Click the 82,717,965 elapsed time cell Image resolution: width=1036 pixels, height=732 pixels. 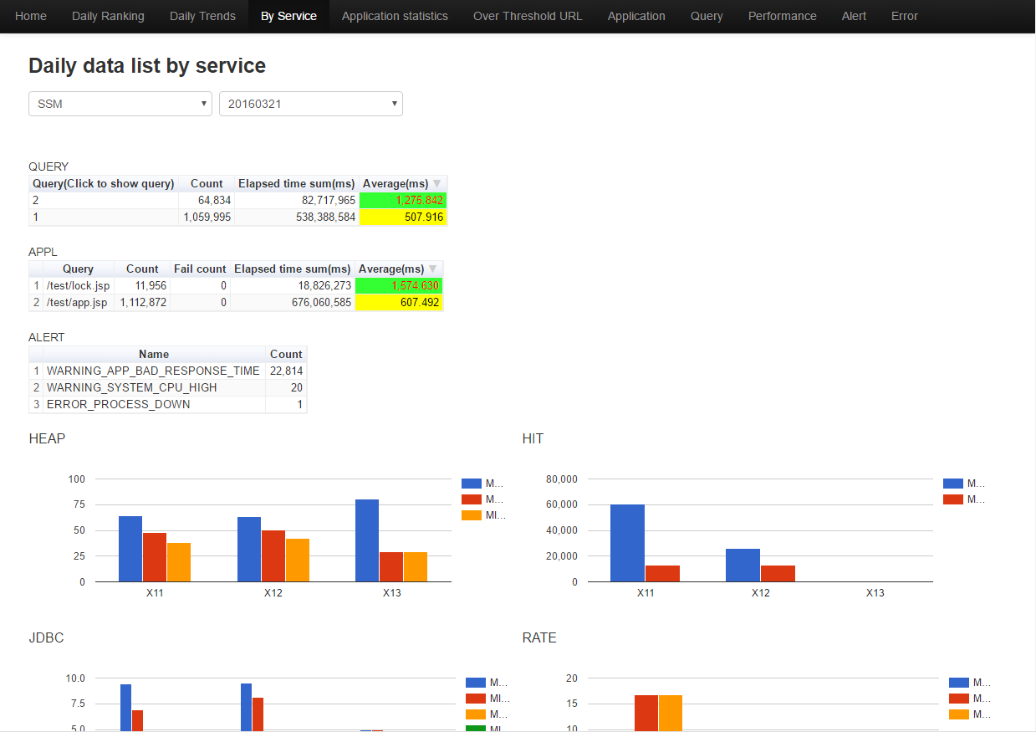click(297, 201)
